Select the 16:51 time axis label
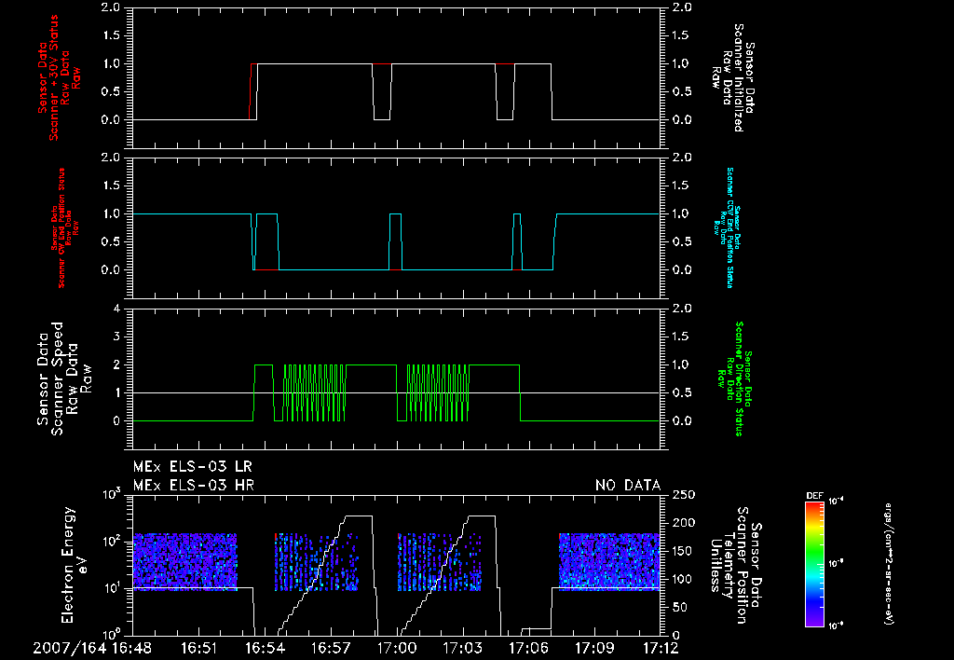954x660 pixels. (198, 648)
